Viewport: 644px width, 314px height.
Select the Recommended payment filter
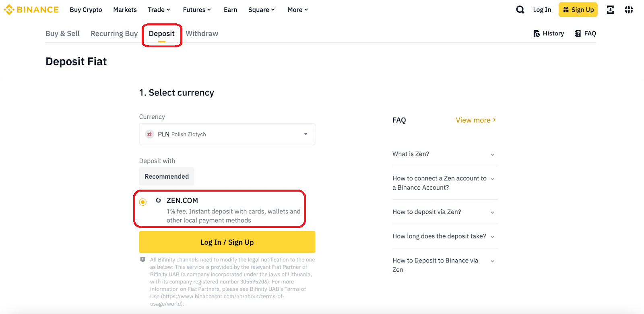pyautogui.click(x=167, y=176)
